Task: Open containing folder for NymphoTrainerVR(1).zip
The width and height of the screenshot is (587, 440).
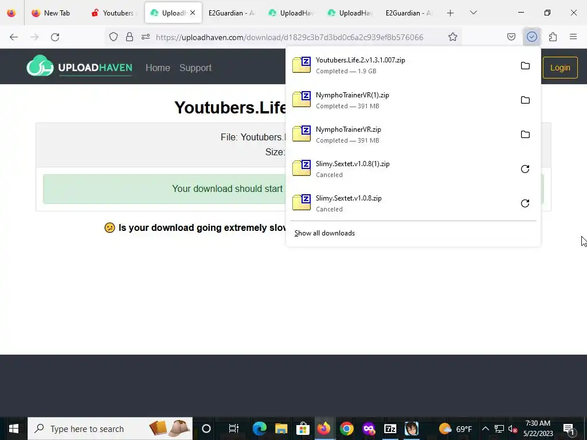Action: pyautogui.click(x=525, y=100)
